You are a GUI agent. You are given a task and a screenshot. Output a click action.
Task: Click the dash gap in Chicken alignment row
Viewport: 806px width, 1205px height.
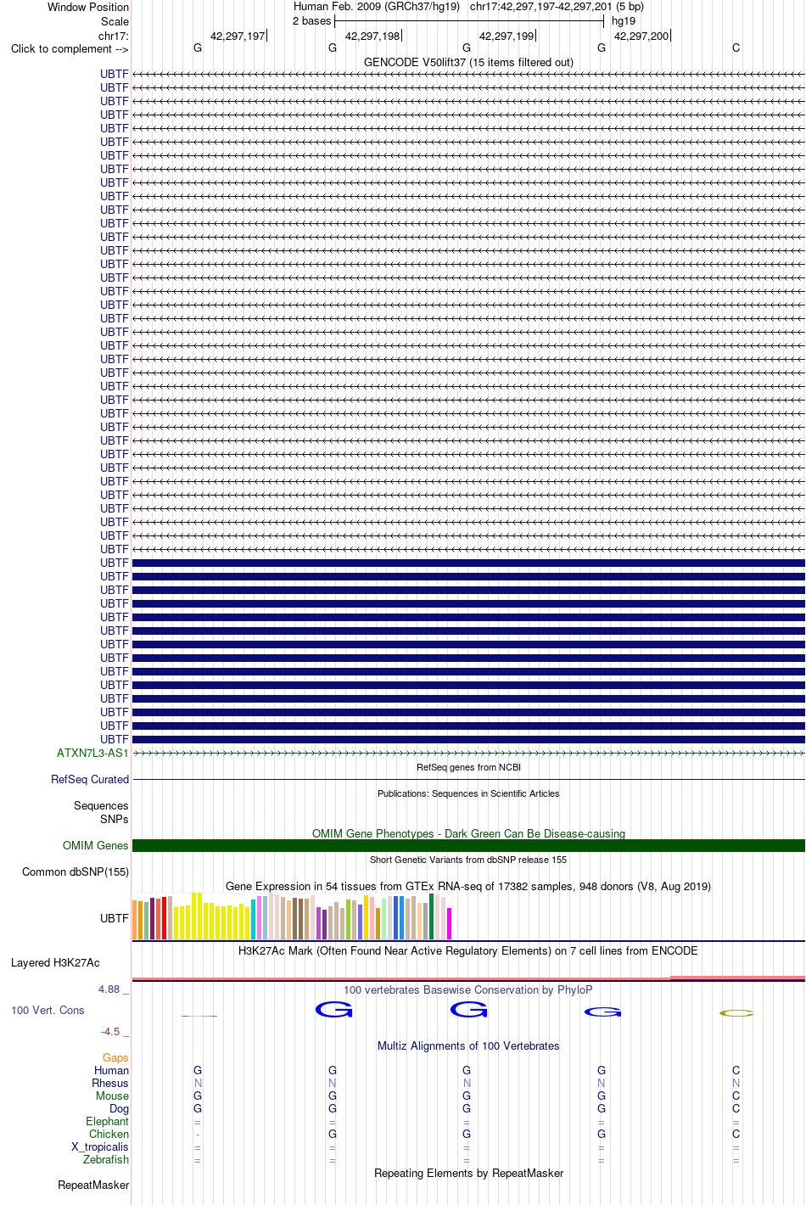coord(198,1134)
